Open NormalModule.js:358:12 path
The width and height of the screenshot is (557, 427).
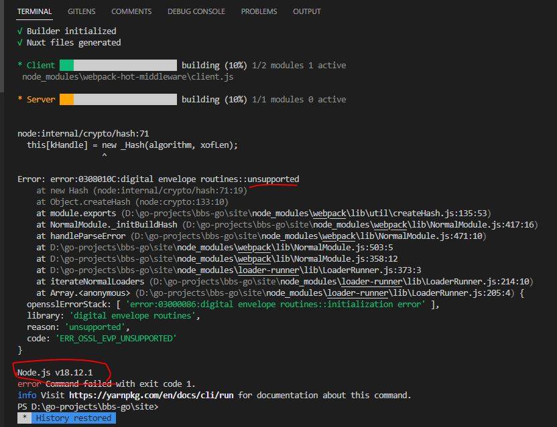(224, 259)
